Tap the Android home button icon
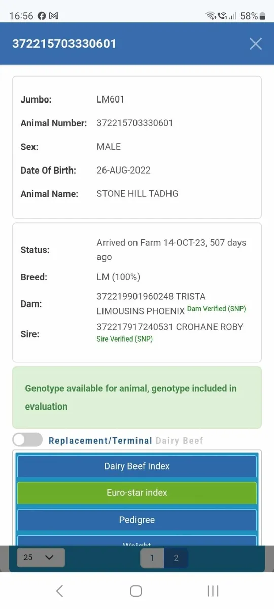274x609 pixels. click(x=136, y=591)
